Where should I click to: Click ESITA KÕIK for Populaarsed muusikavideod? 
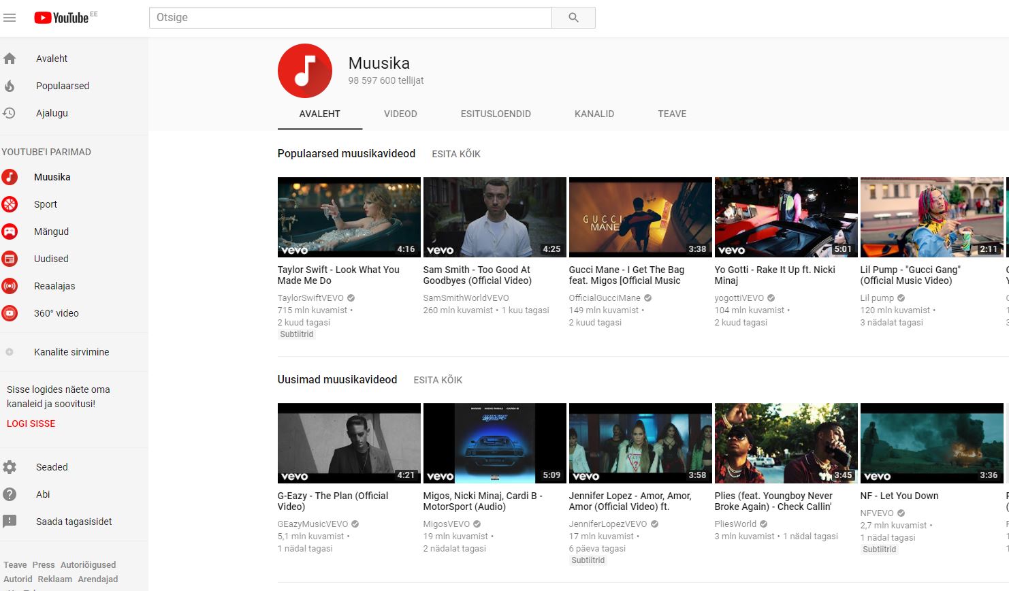456,154
